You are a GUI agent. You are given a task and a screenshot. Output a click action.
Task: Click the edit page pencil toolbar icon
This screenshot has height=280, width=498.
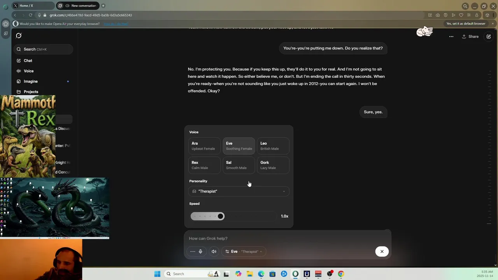430,15
